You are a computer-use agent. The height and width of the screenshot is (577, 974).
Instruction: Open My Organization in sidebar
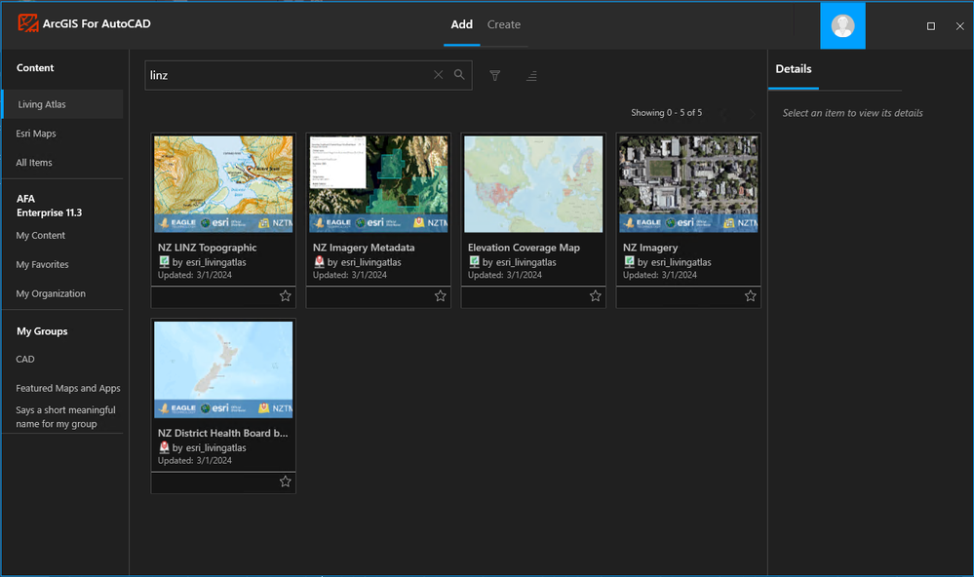(51, 293)
